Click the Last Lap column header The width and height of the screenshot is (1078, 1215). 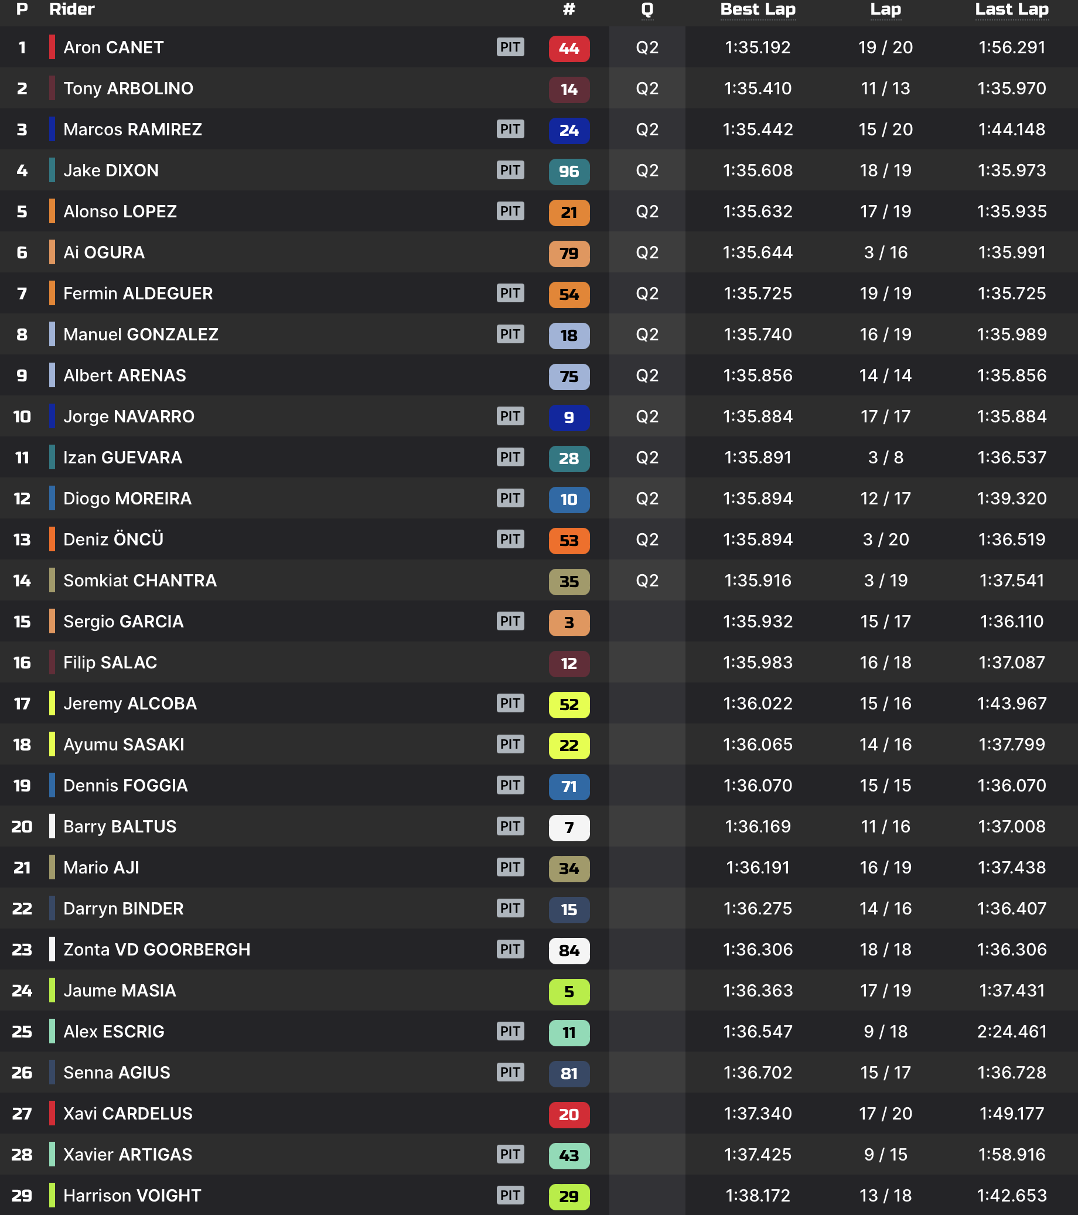click(1011, 9)
